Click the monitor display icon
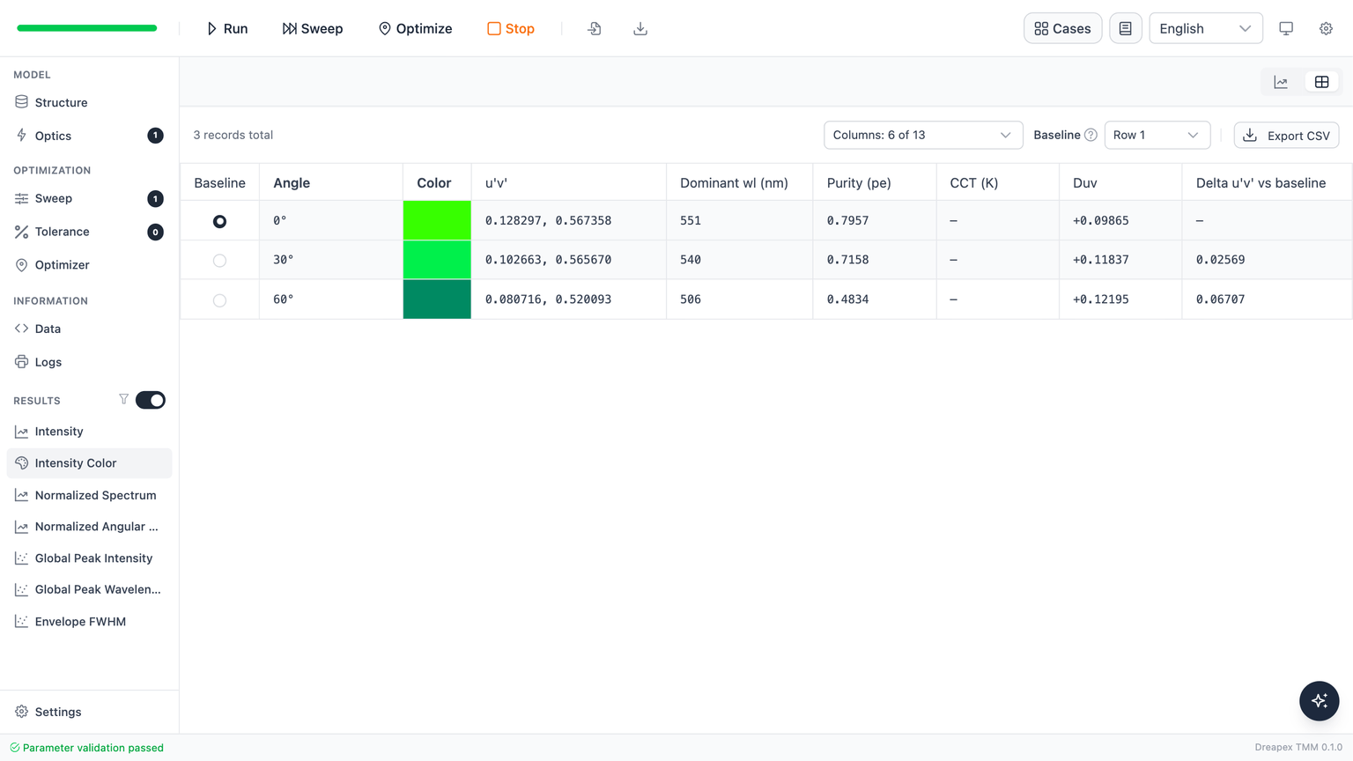 [x=1286, y=28]
